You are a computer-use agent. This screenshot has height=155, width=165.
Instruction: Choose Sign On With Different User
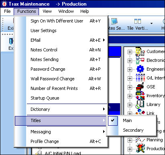point(61,21)
